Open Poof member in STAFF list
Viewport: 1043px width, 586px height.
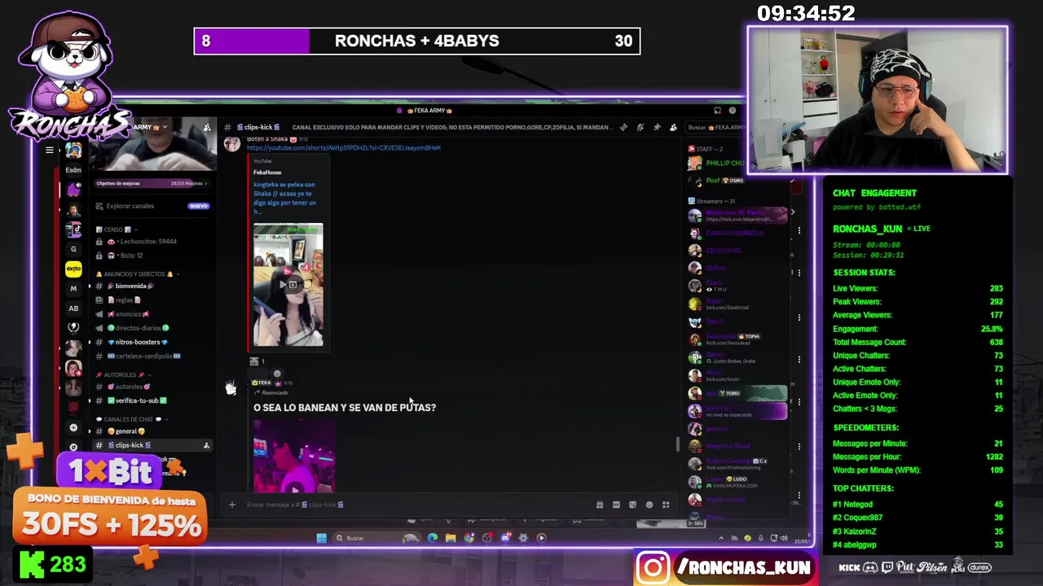point(715,180)
